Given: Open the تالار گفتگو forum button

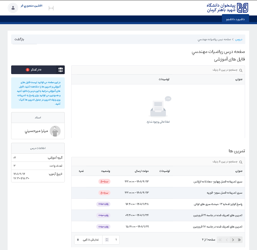Looking at the screenshot, I should pyautogui.click(x=38, y=70).
